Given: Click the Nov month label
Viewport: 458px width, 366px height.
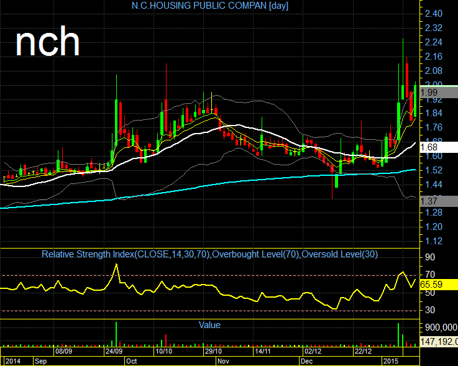Looking at the screenshot, I should [224, 361].
